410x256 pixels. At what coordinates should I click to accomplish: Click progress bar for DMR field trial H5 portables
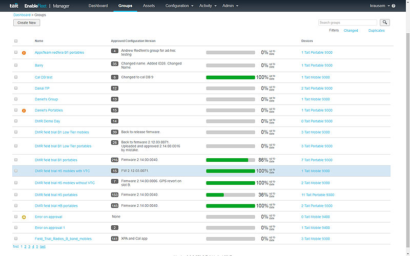click(x=230, y=195)
